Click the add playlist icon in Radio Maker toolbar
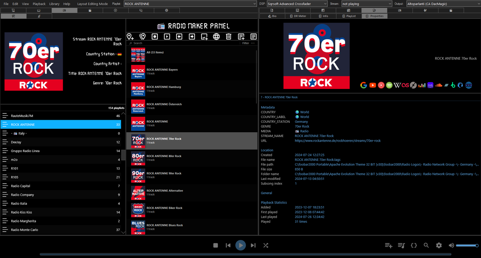Viewport: 481px width, 258px height. pyautogui.click(x=241, y=36)
